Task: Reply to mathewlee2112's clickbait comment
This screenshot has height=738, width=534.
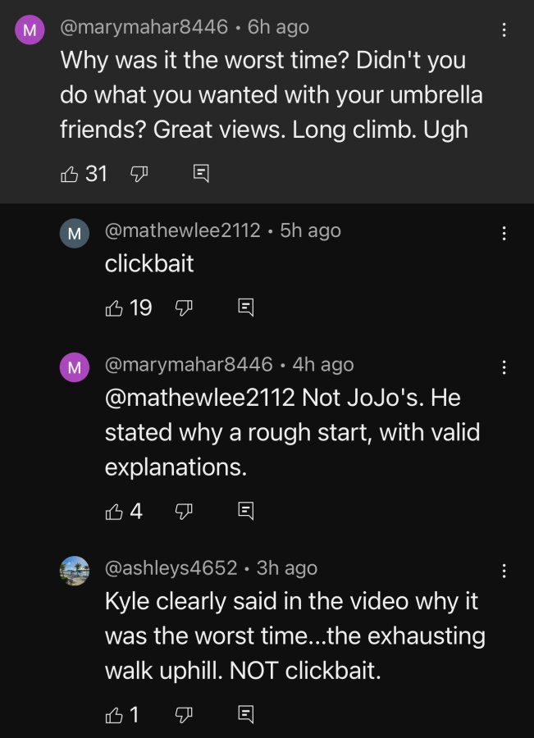Action: pyautogui.click(x=246, y=307)
